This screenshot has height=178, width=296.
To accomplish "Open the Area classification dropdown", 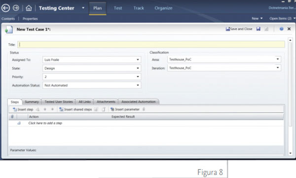I will tap(224, 59).
